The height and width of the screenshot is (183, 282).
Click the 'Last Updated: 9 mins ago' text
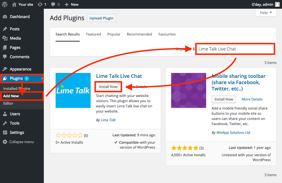(134, 135)
